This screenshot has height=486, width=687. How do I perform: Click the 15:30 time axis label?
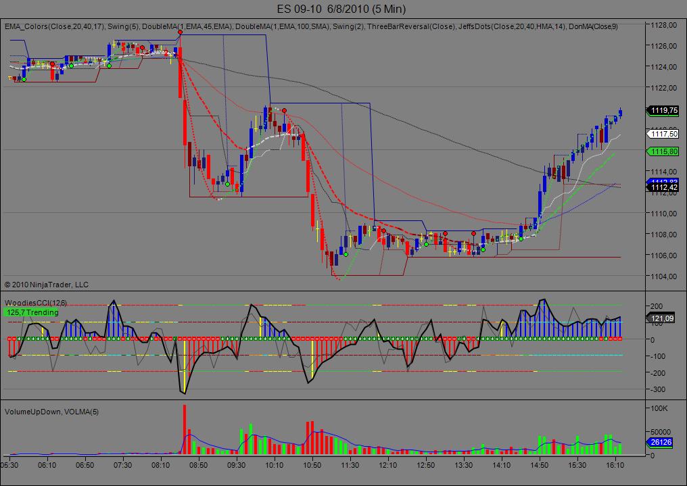coord(577,465)
